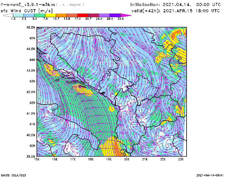Click the '00:00 UTC' initialisation time

[209, 5]
